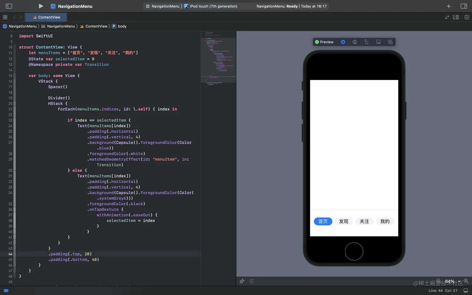Viewport: 472px width, 295px height.
Task: Zoom out the preview canvas
Action: pos(439,281)
